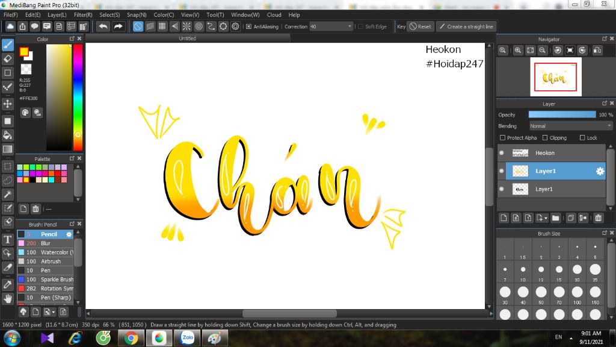Toggle the AntiAliasing checkbox

point(248,27)
